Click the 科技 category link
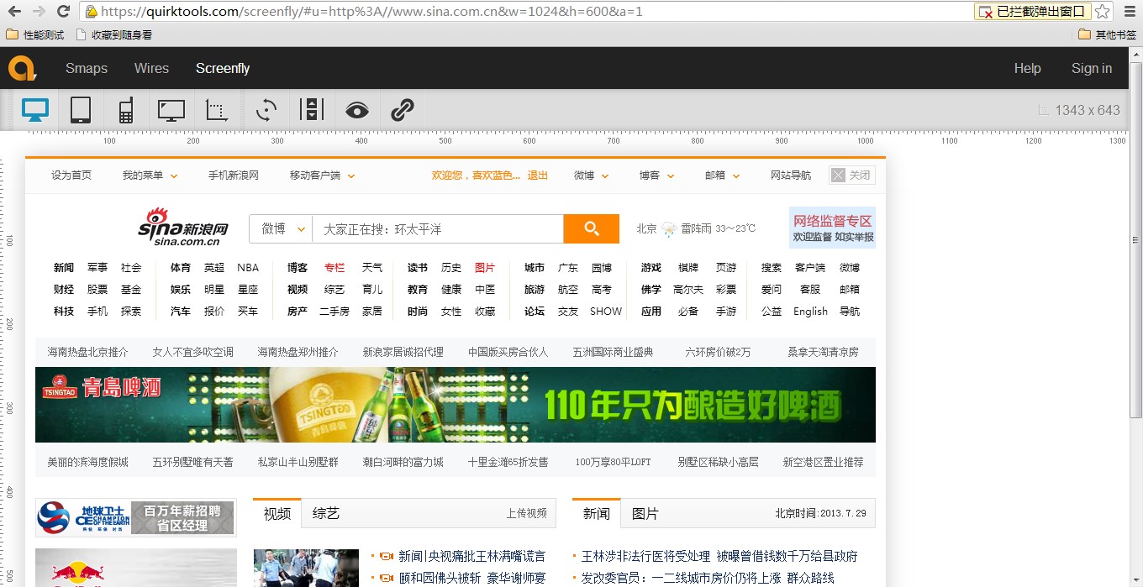1143x587 pixels. [64, 312]
